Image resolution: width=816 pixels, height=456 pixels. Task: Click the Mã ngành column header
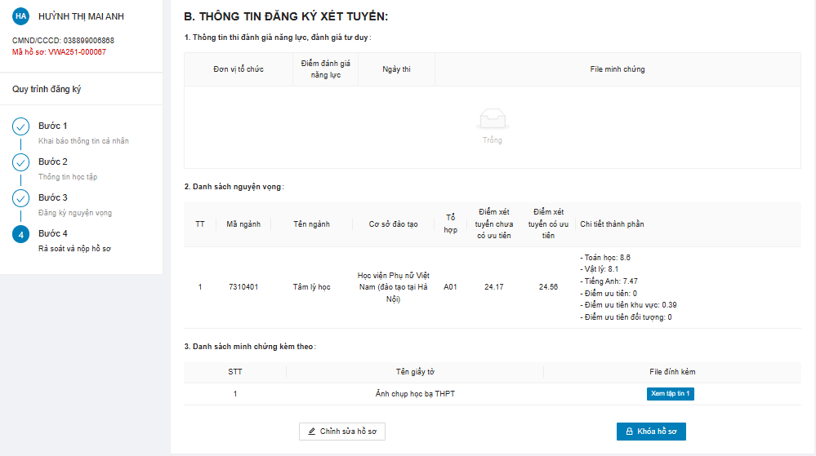[243, 224]
